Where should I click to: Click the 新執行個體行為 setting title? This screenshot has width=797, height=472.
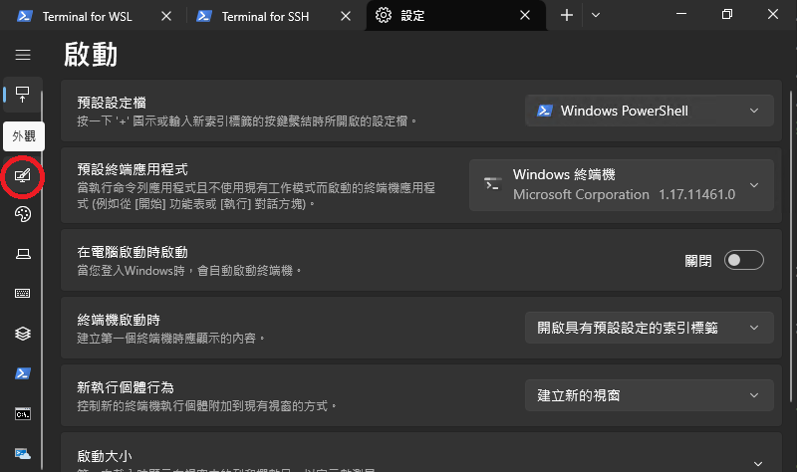[126, 387]
